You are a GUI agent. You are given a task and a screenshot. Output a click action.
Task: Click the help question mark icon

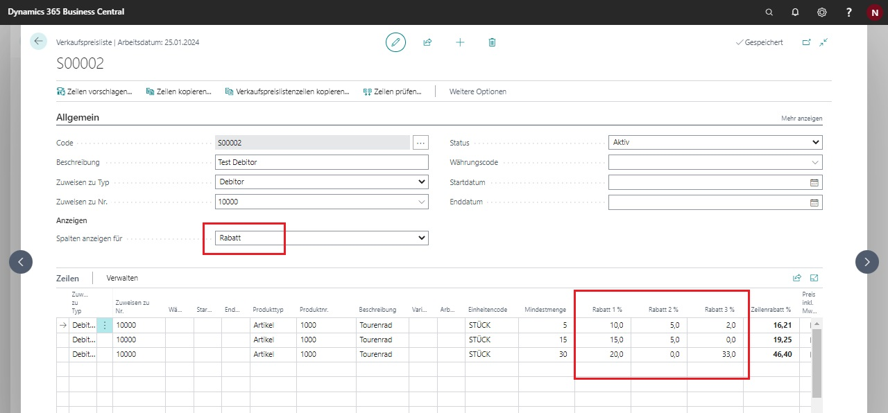click(848, 12)
